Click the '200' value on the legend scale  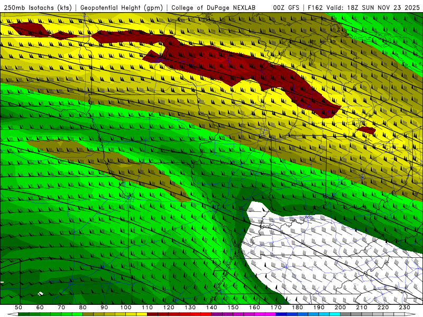341,307
